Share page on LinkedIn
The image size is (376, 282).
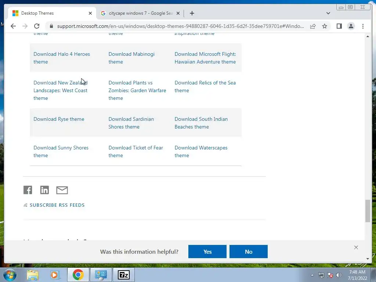coord(44,190)
